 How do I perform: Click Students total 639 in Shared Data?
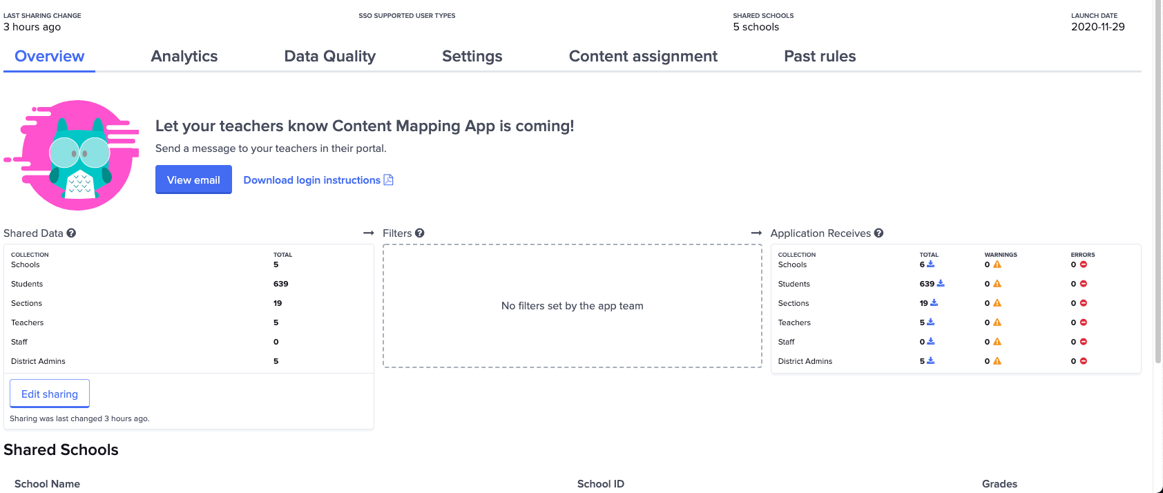click(281, 284)
